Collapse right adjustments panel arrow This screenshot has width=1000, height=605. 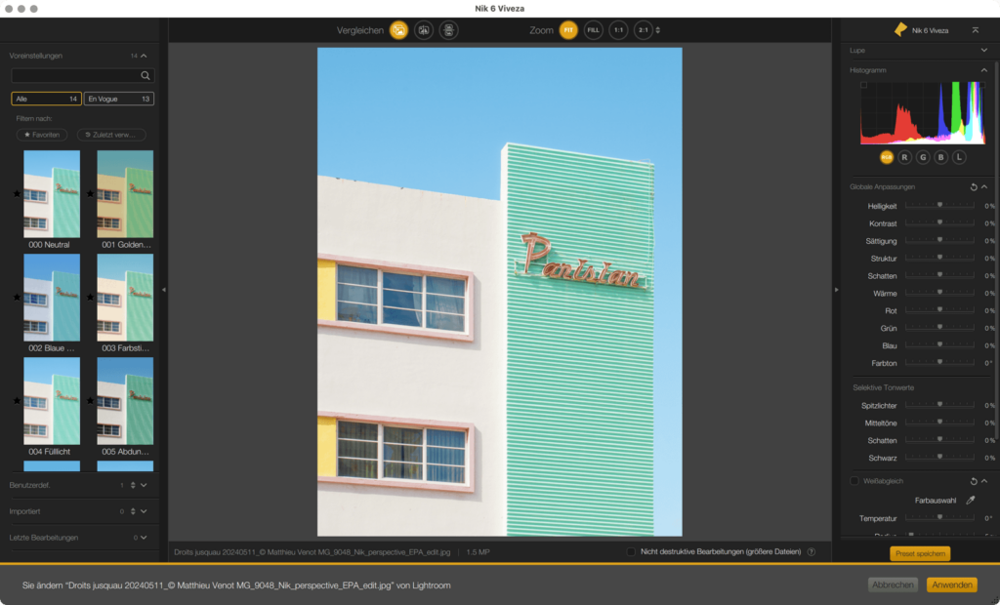(837, 290)
